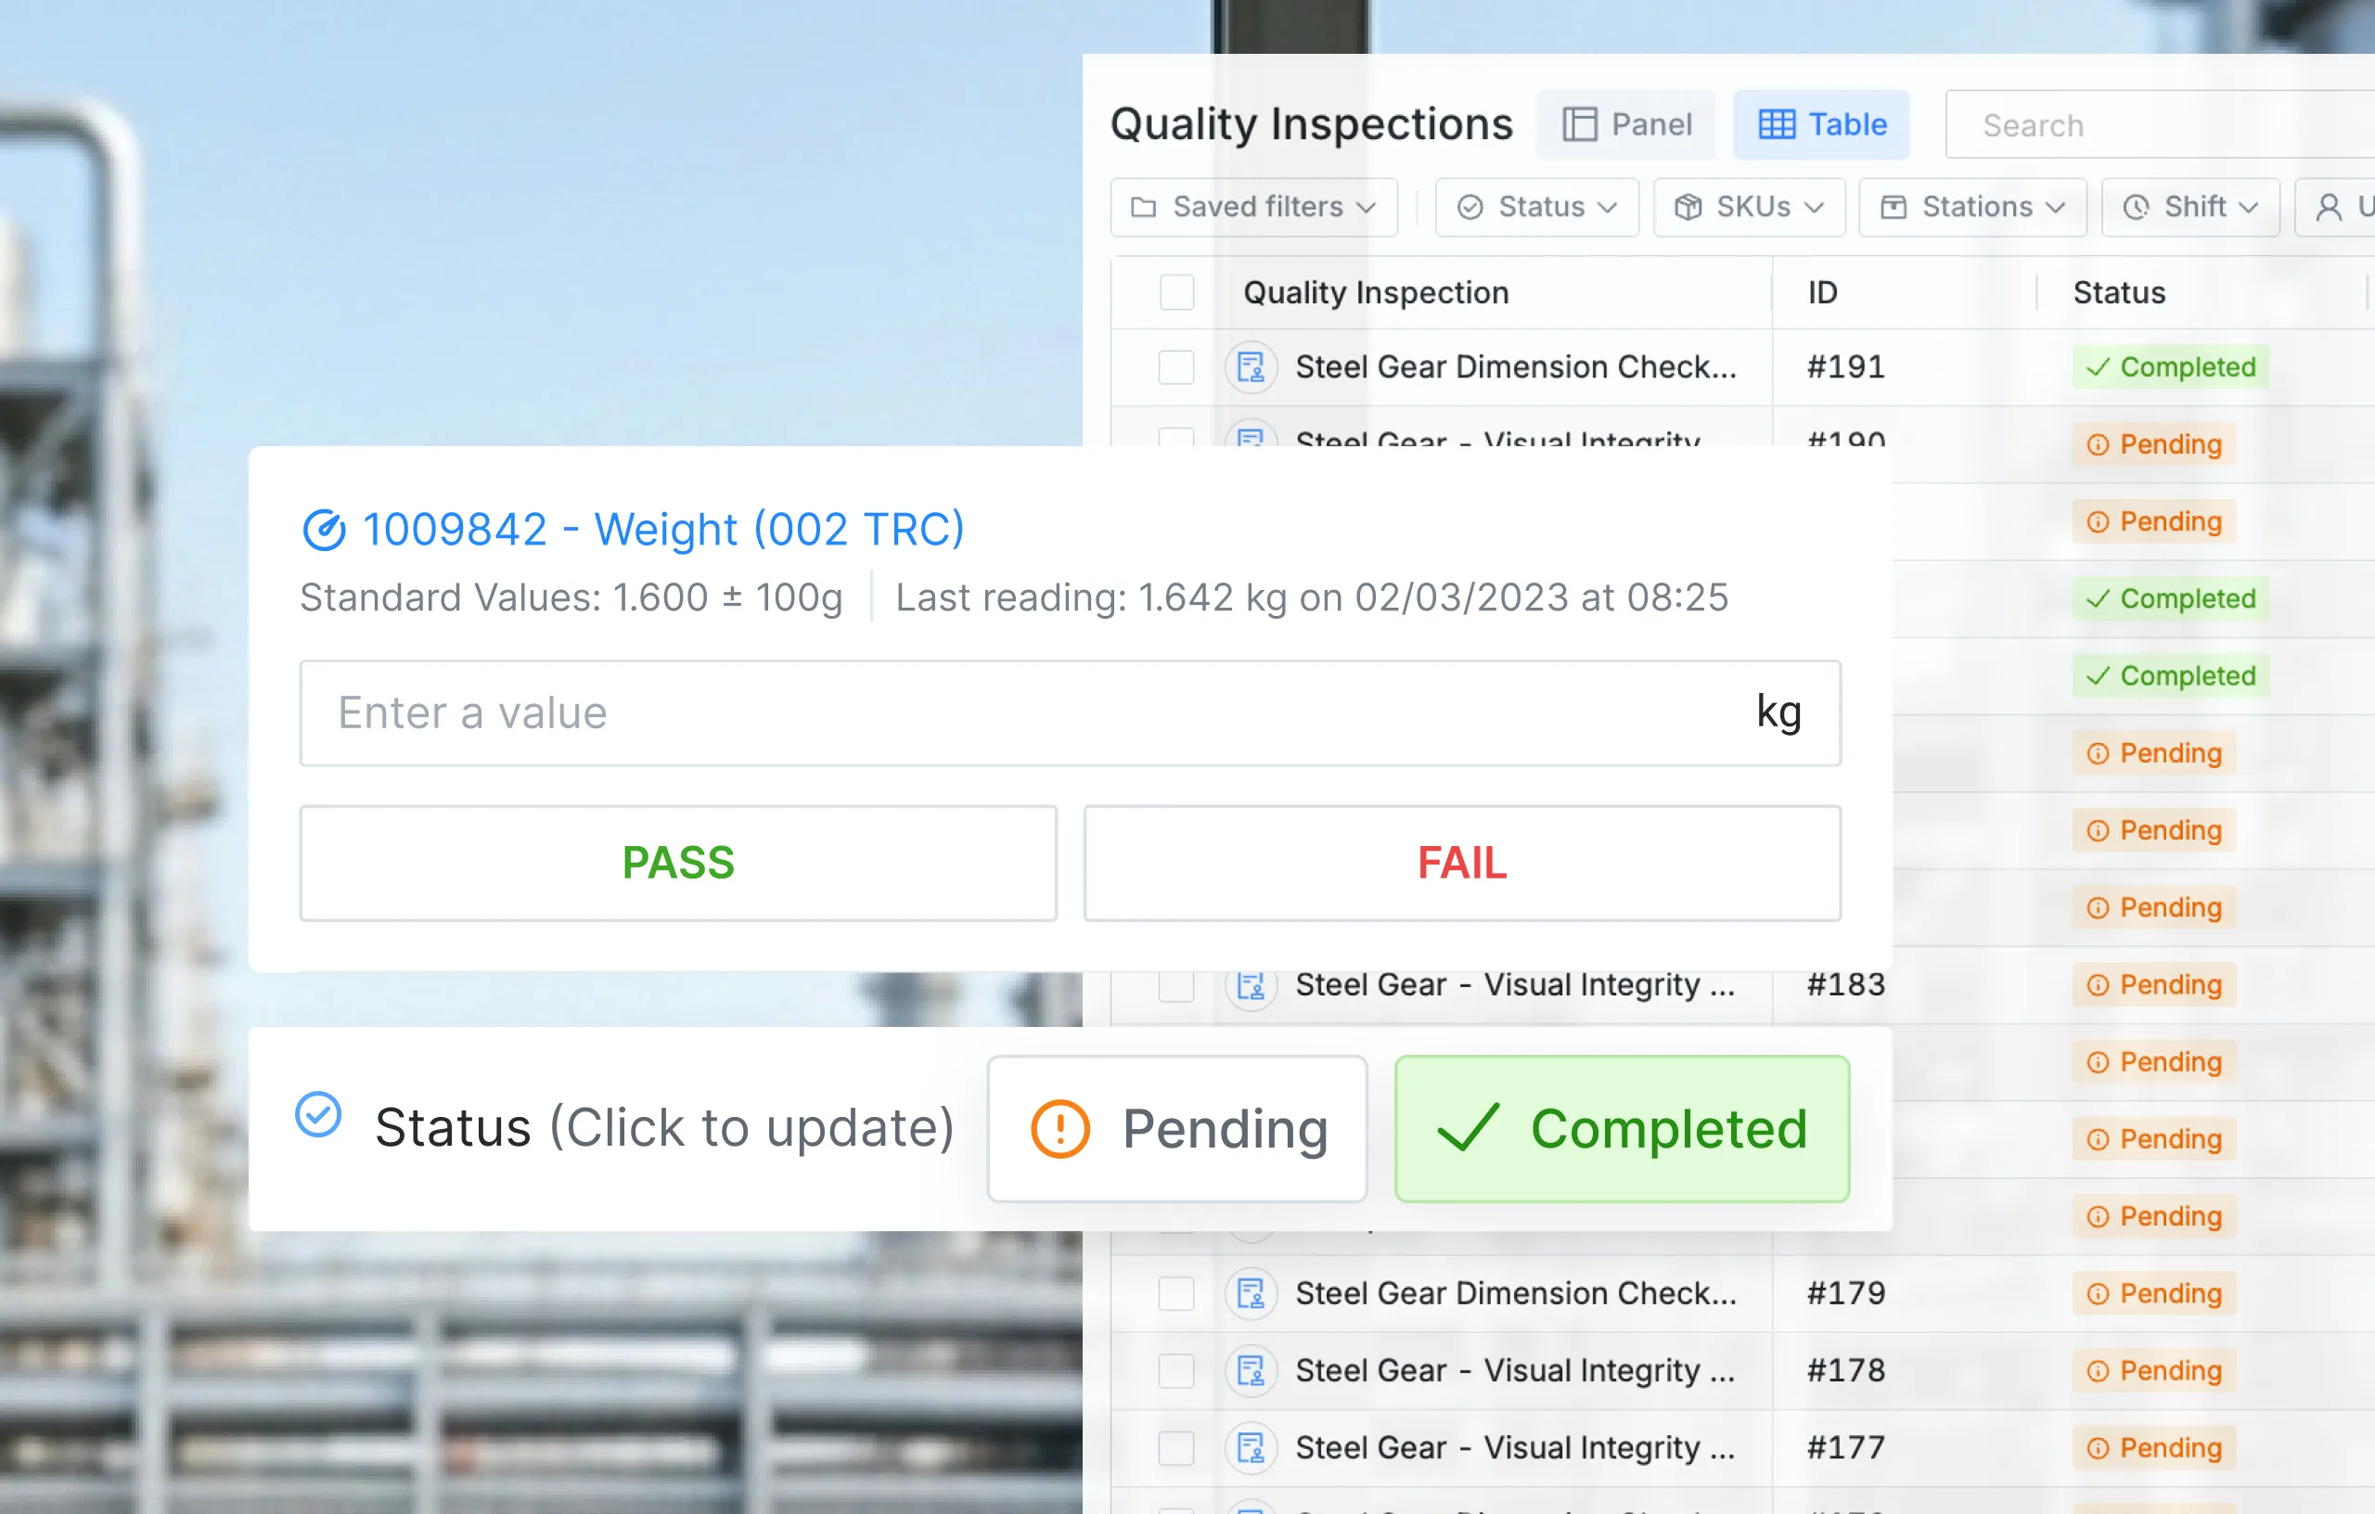Check the checkbox for inspection #191

[1176, 367]
